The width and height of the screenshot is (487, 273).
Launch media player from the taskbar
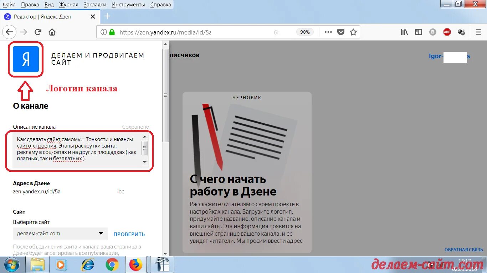[61, 265]
